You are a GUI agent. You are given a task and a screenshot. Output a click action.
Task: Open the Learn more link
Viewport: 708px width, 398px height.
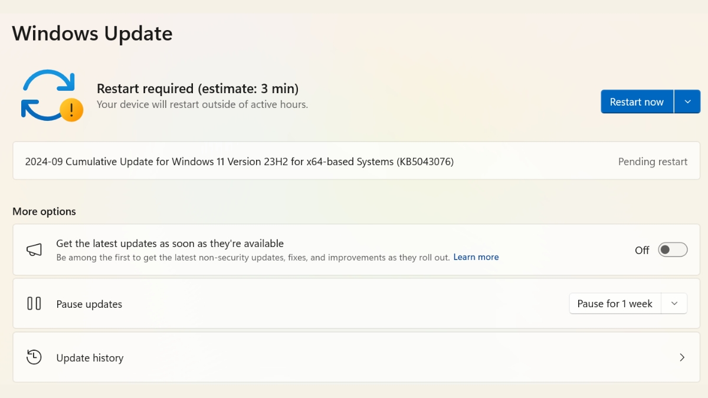tap(476, 257)
